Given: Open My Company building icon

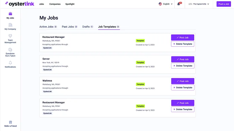Looking at the screenshot, I should 10,25.
